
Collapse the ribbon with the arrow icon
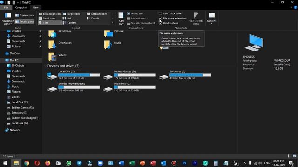[x=291, y=7]
